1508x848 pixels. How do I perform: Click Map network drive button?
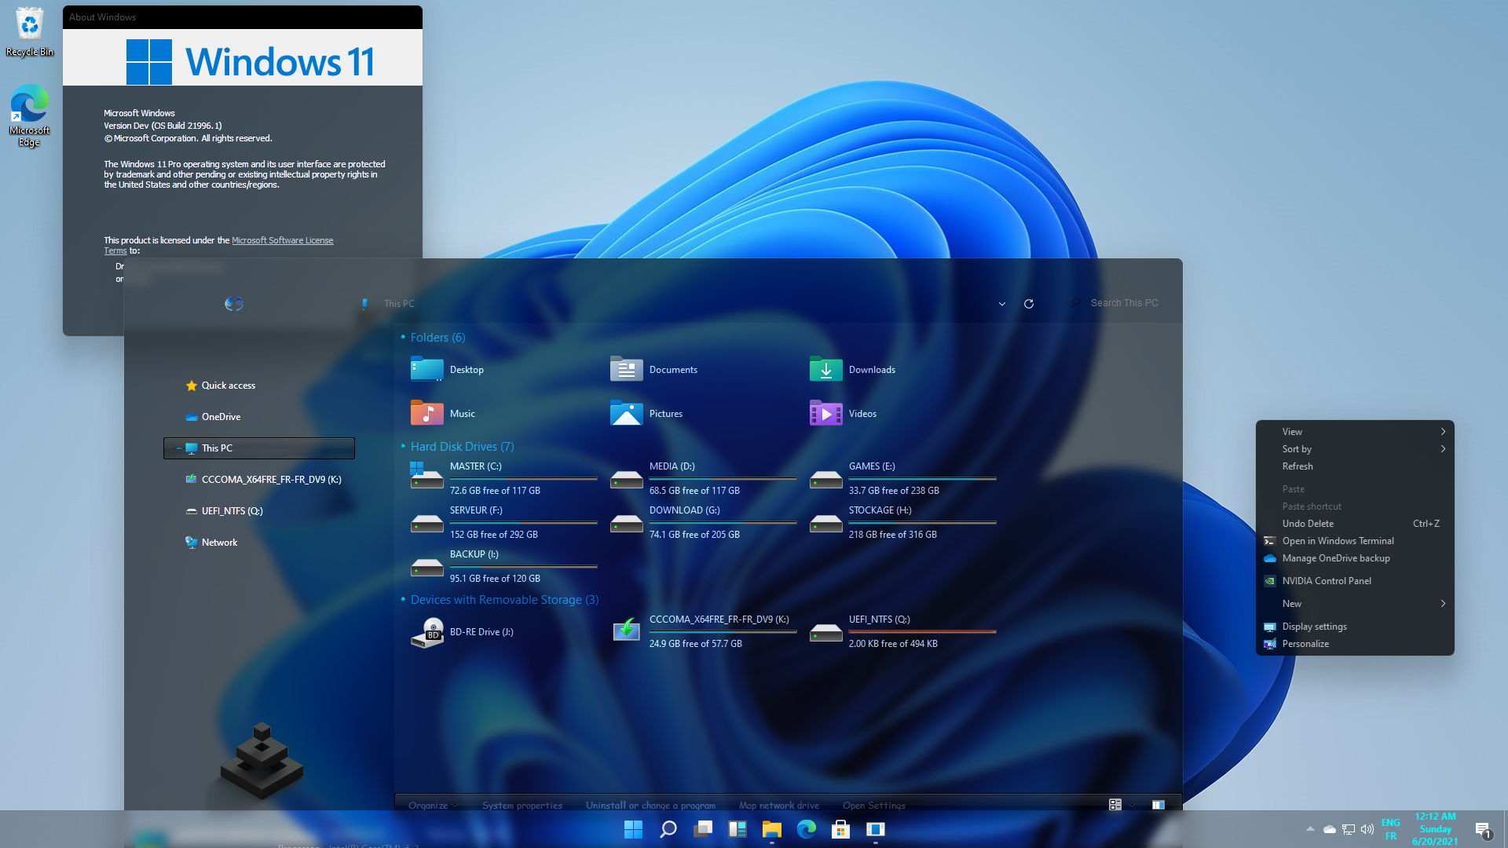pos(779,805)
